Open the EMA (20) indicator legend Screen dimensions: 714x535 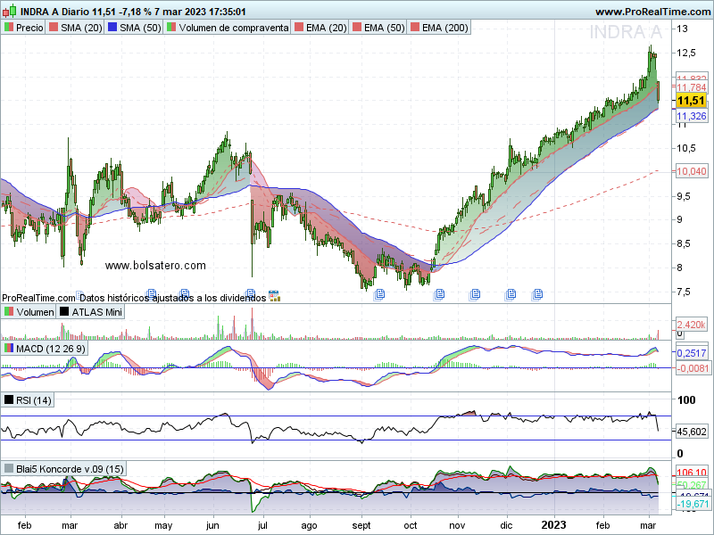pyautogui.click(x=320, y=28)
